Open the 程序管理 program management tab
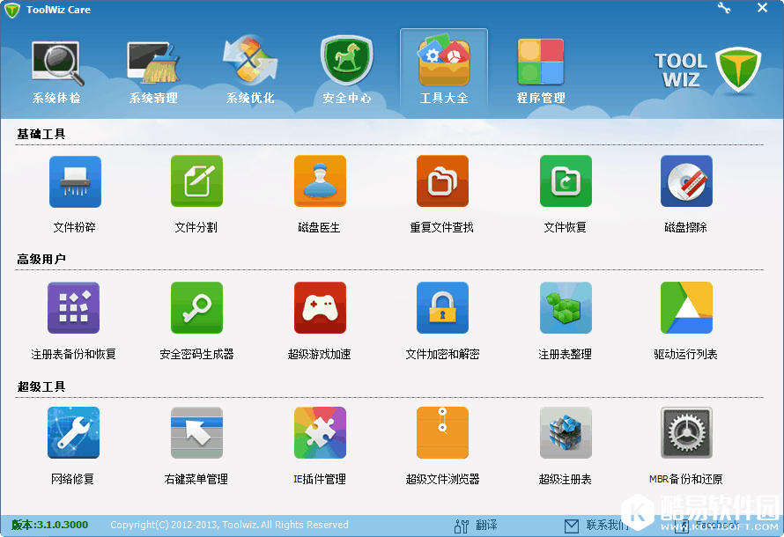 click(x=541, y=70)
